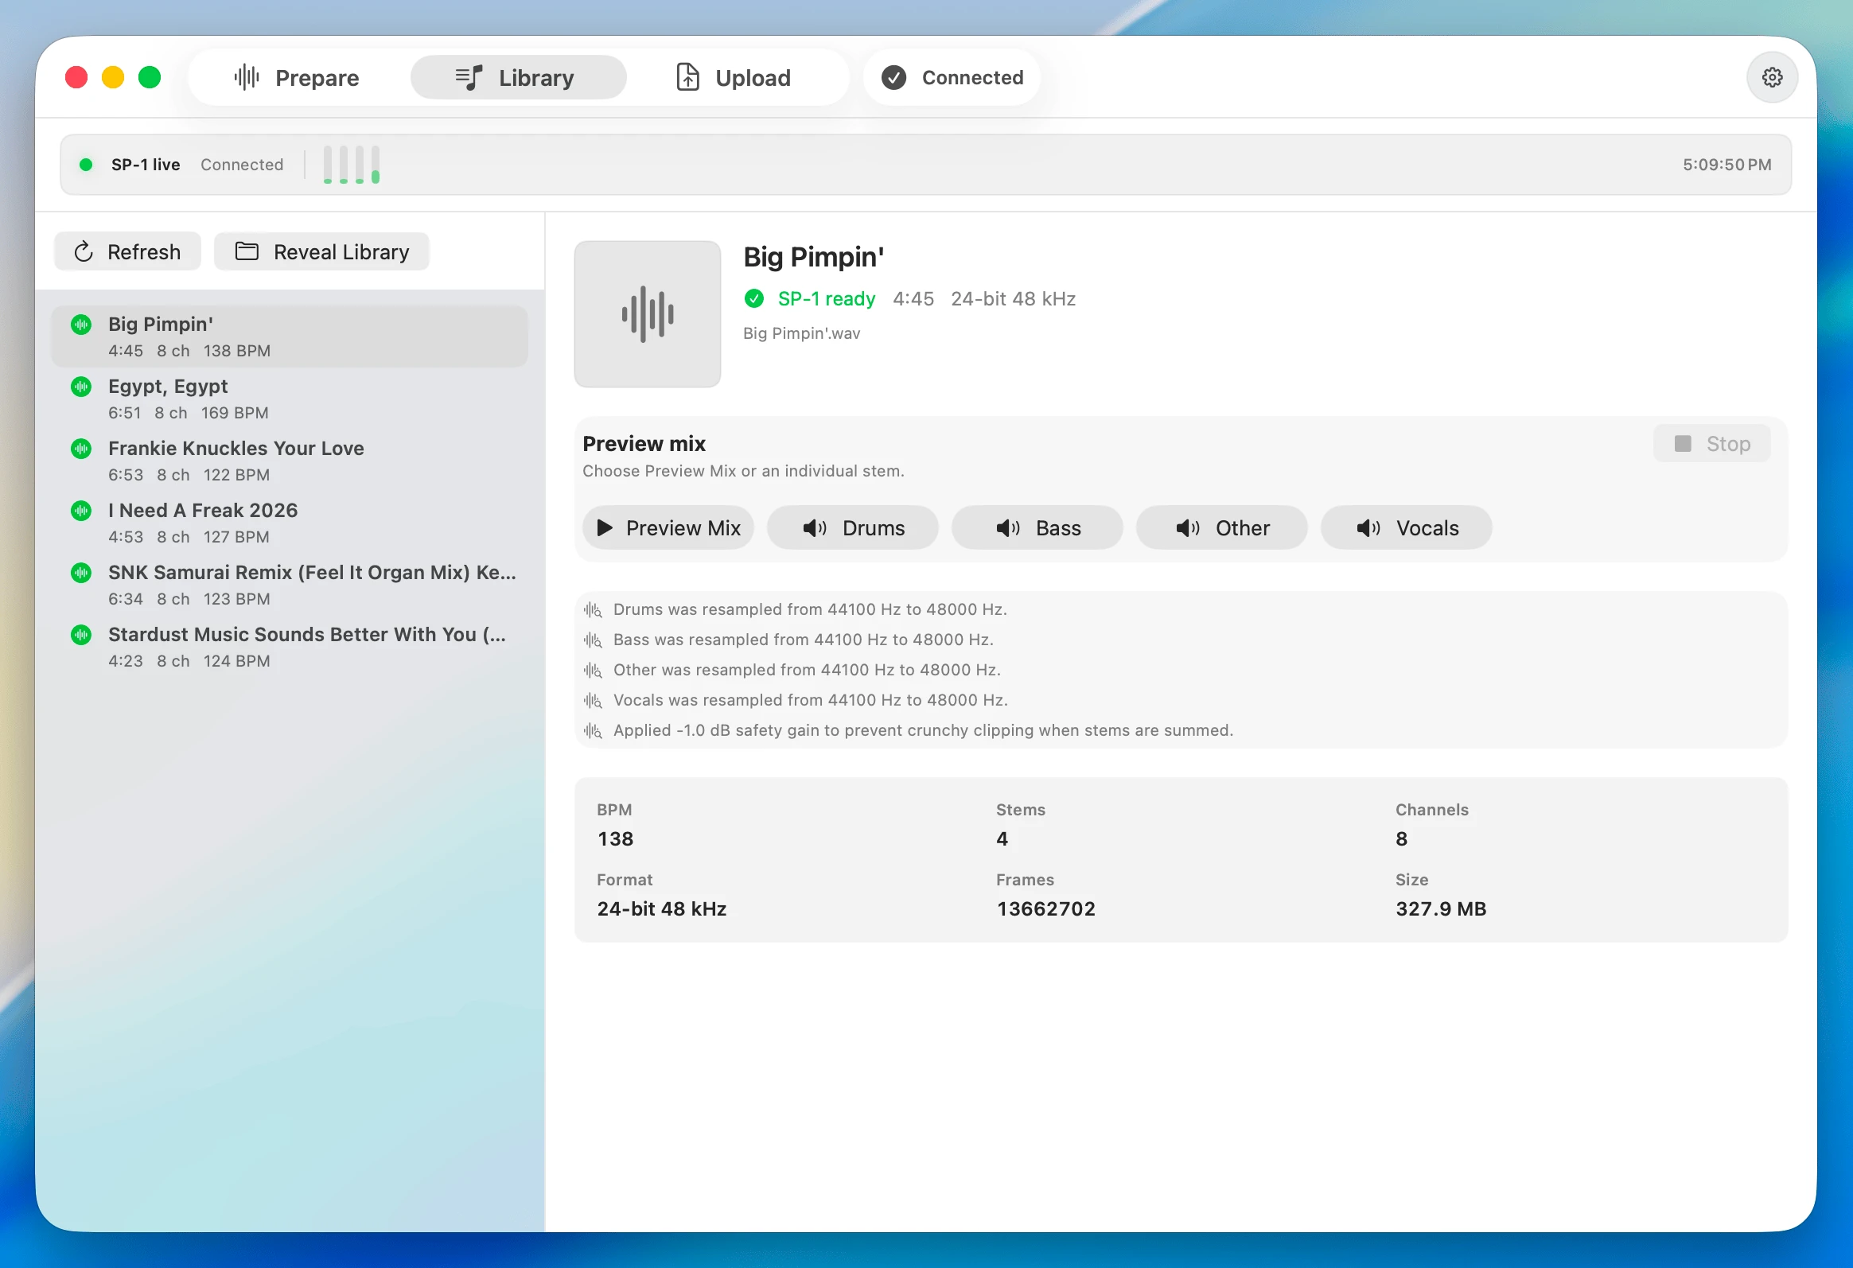Click the '6:51 8 ch 169 BPM' track details
The height and width of the screenshot is (1268, 1853).
pyautogui.click(x=189, y=413)
